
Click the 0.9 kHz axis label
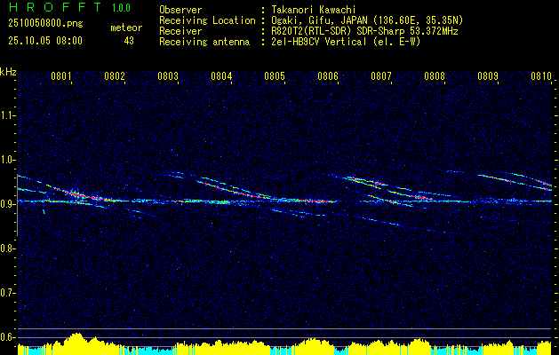pos(7,204)
